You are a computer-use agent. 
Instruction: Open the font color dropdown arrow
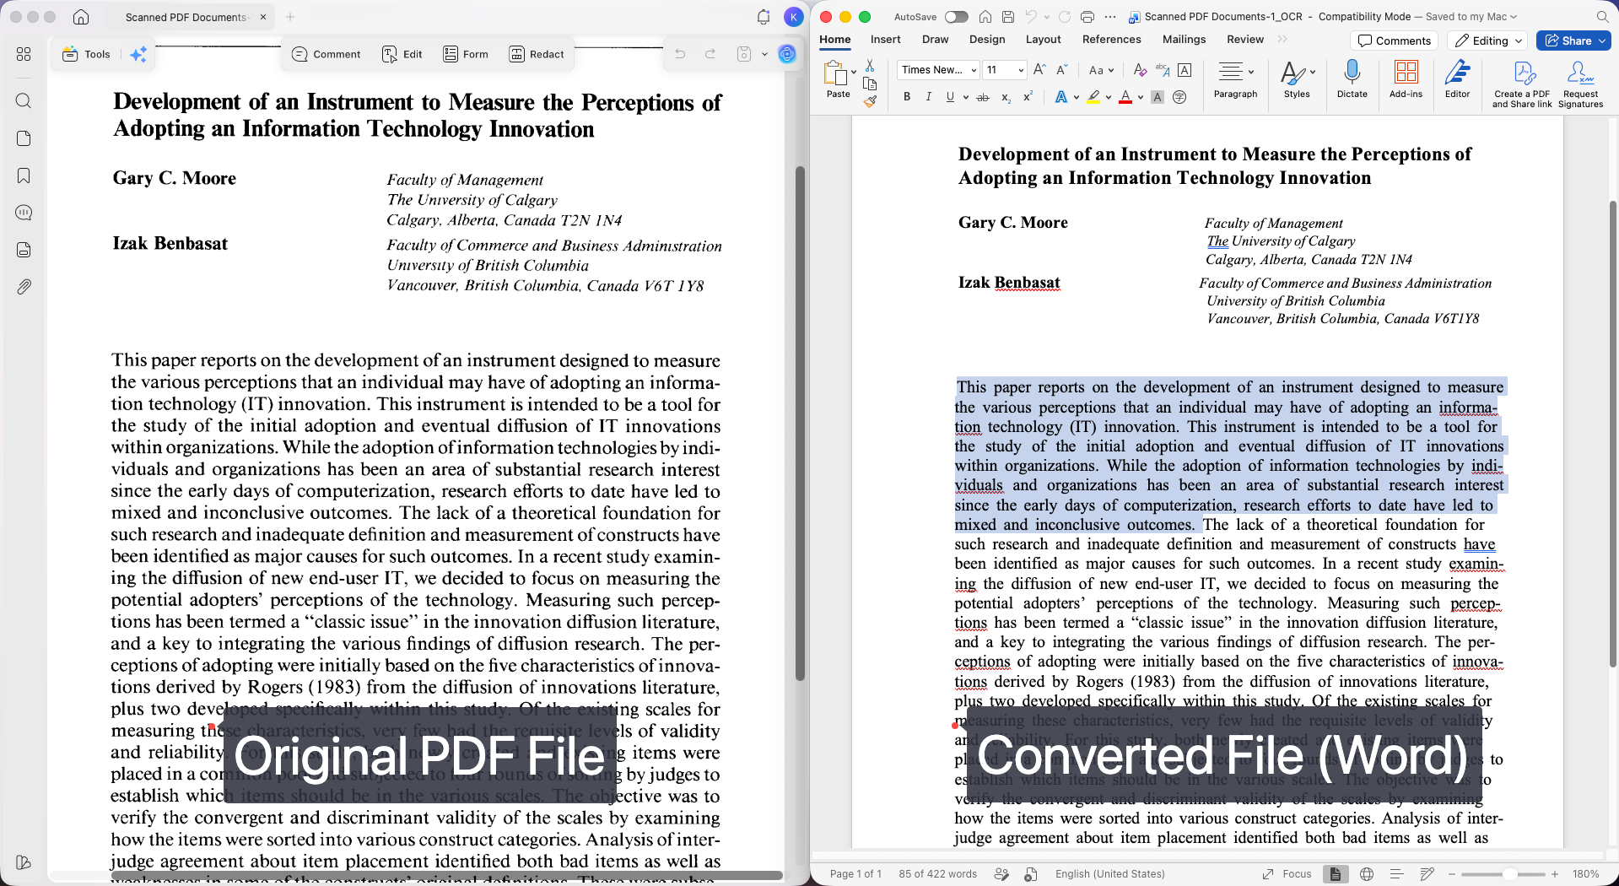point(1140,97)
